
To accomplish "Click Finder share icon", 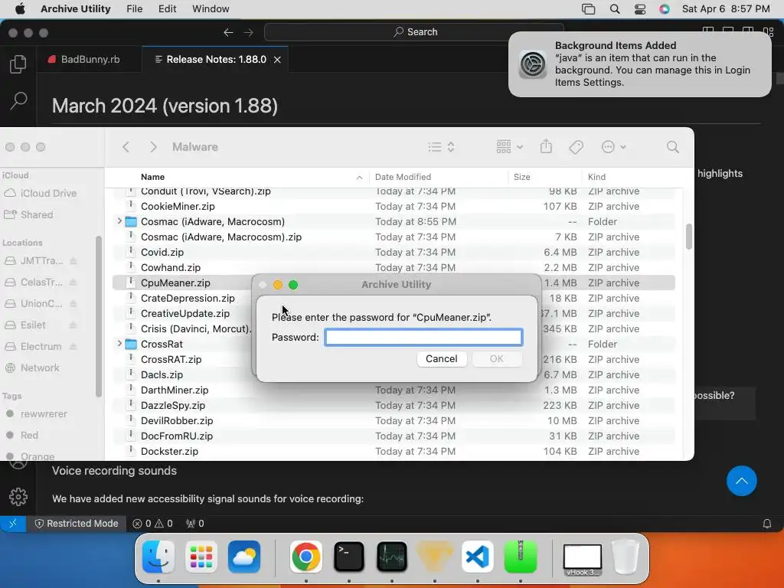I will [546, 146].
